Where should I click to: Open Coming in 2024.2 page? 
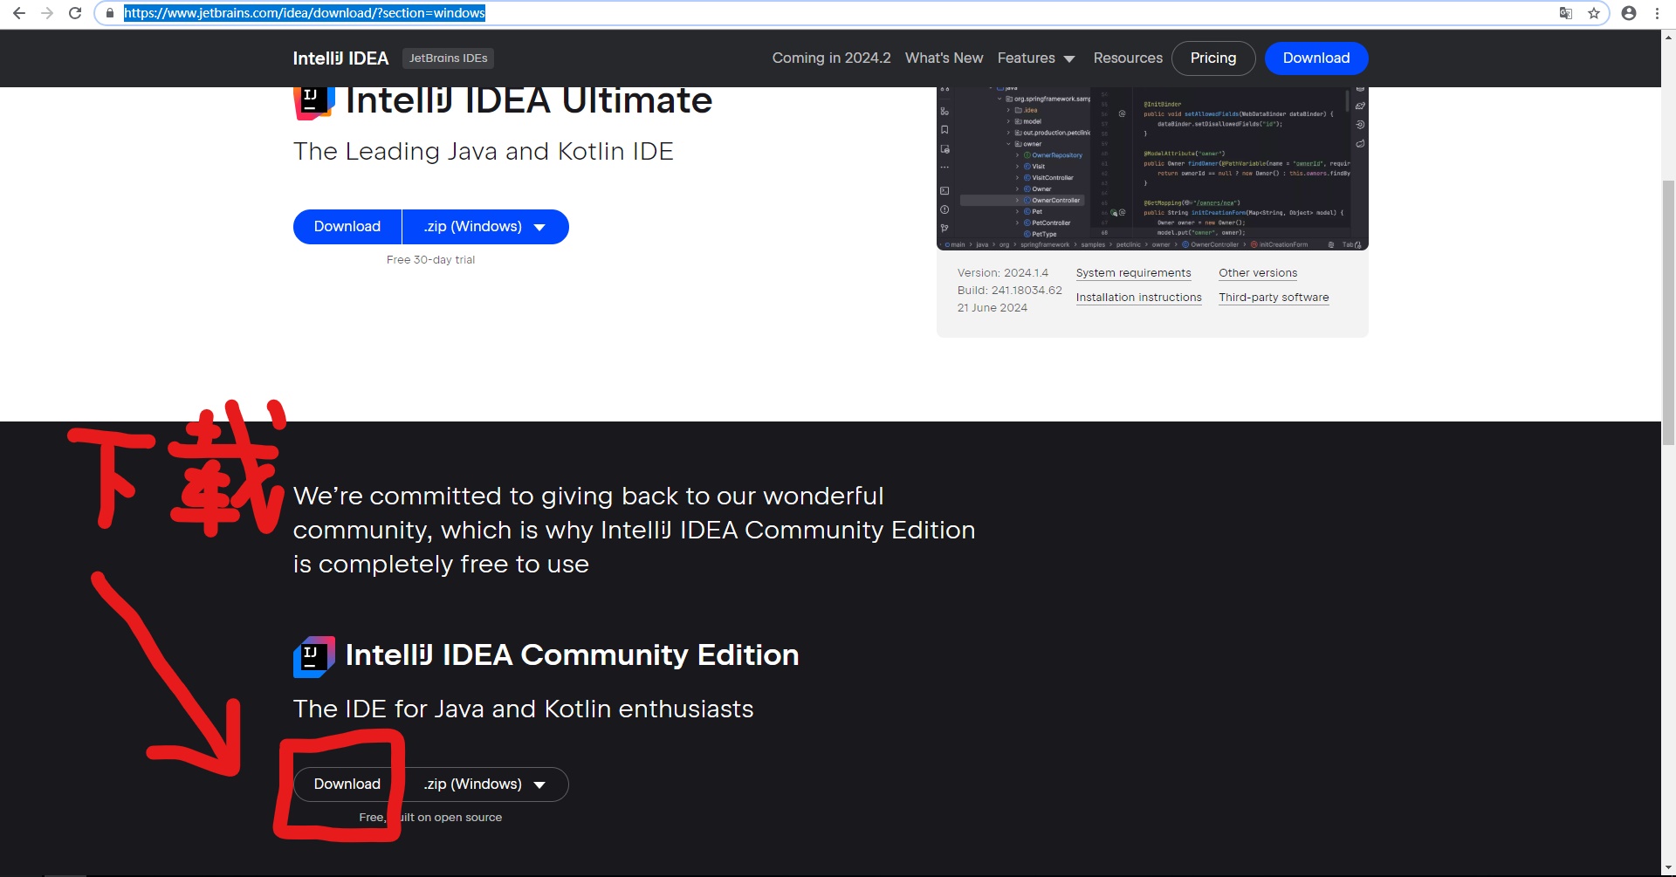831,58
